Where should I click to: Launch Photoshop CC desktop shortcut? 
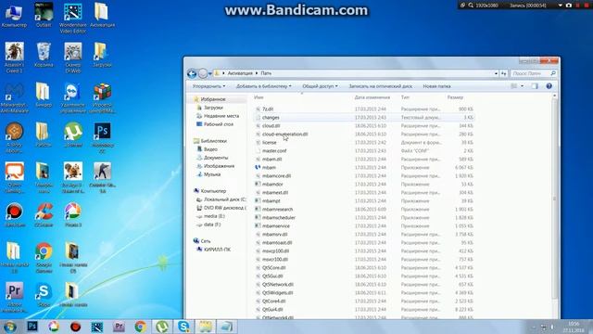[102, 138]
